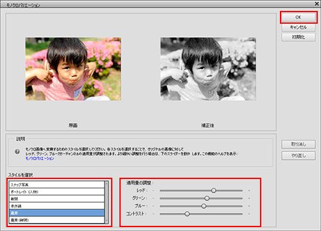
Task: Click the 取り消し undo button
Action: (x=299, y=144)
